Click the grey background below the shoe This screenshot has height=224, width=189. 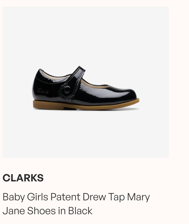(86, 133)
